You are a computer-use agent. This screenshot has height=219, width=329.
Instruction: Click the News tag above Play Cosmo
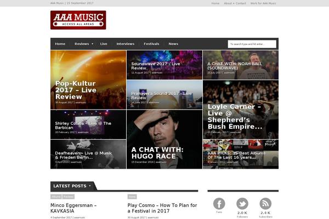click(132, 197)
